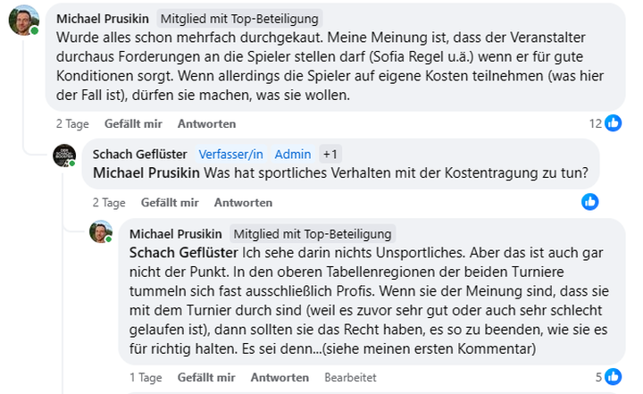Like the Schach Geflüster reply with Gefällt mir
Screen dimensions: 643x394
point(170,203)
